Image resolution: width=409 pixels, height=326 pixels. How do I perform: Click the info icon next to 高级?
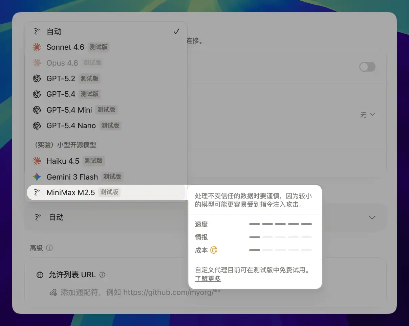(49, 248)
